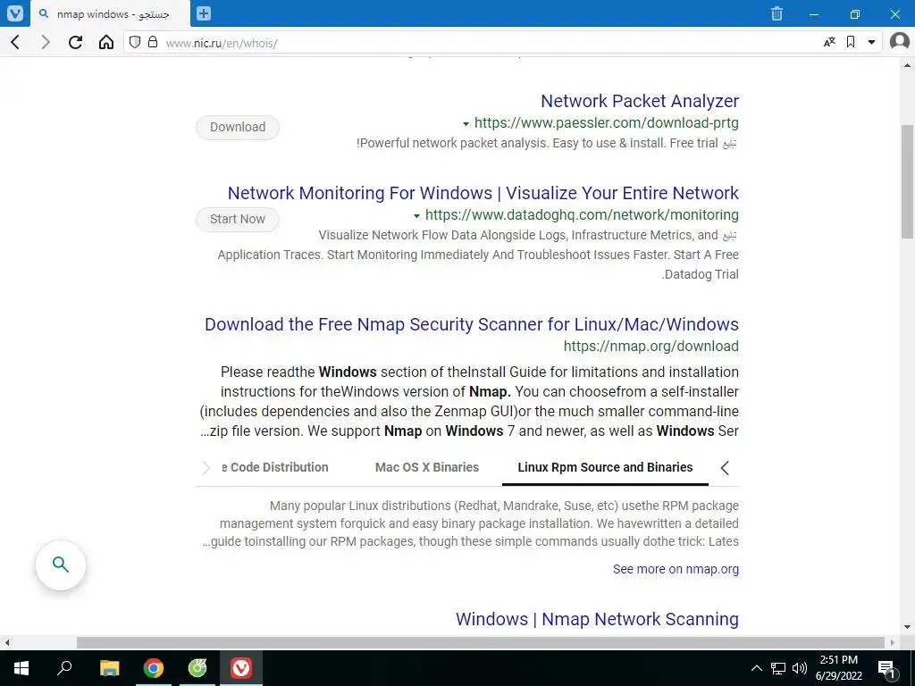The width and height of the screenshot is (915, 686).
Task: Click the left chevron beside Code Distribution tab
Action: click(206, 468)
